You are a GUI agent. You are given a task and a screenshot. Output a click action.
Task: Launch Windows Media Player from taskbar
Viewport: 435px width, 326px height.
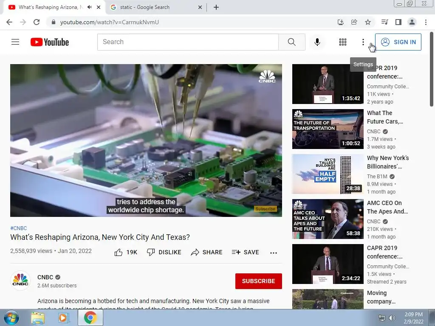point(64,318)
